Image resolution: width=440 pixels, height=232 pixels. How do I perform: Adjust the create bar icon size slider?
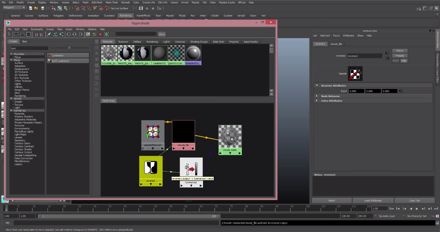(x=69, y=48)
